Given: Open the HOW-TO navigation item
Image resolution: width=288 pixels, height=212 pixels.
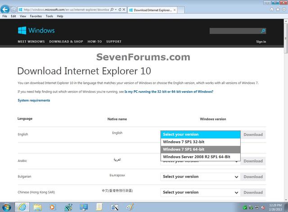Looking at the screenshot, I should click(x=94, y=41).
